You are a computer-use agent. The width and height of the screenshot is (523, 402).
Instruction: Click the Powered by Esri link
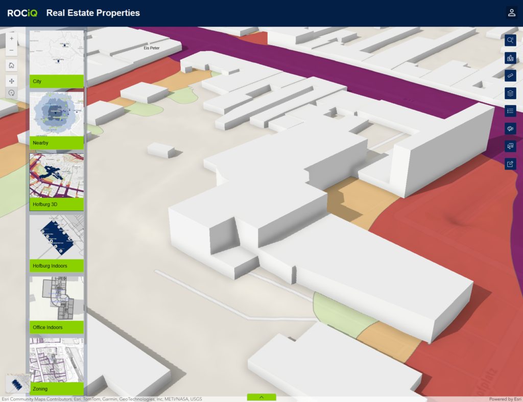tap(505, 399)
